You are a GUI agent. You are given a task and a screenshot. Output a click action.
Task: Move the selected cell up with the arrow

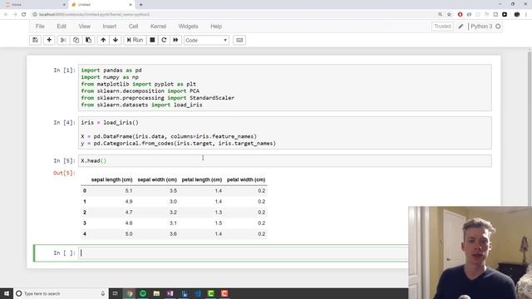tap(103, 40)
